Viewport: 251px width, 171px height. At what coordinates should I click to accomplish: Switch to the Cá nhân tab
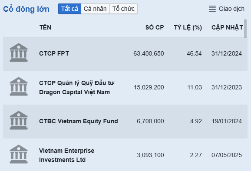coord(95,9)
